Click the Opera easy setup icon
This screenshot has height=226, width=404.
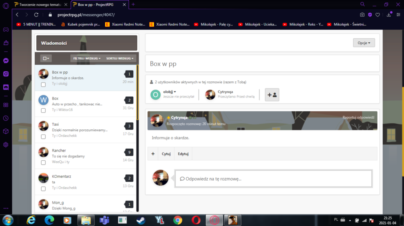[398, 15]
